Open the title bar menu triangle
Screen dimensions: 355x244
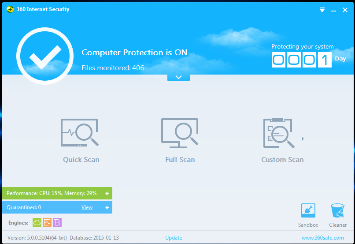322,10
